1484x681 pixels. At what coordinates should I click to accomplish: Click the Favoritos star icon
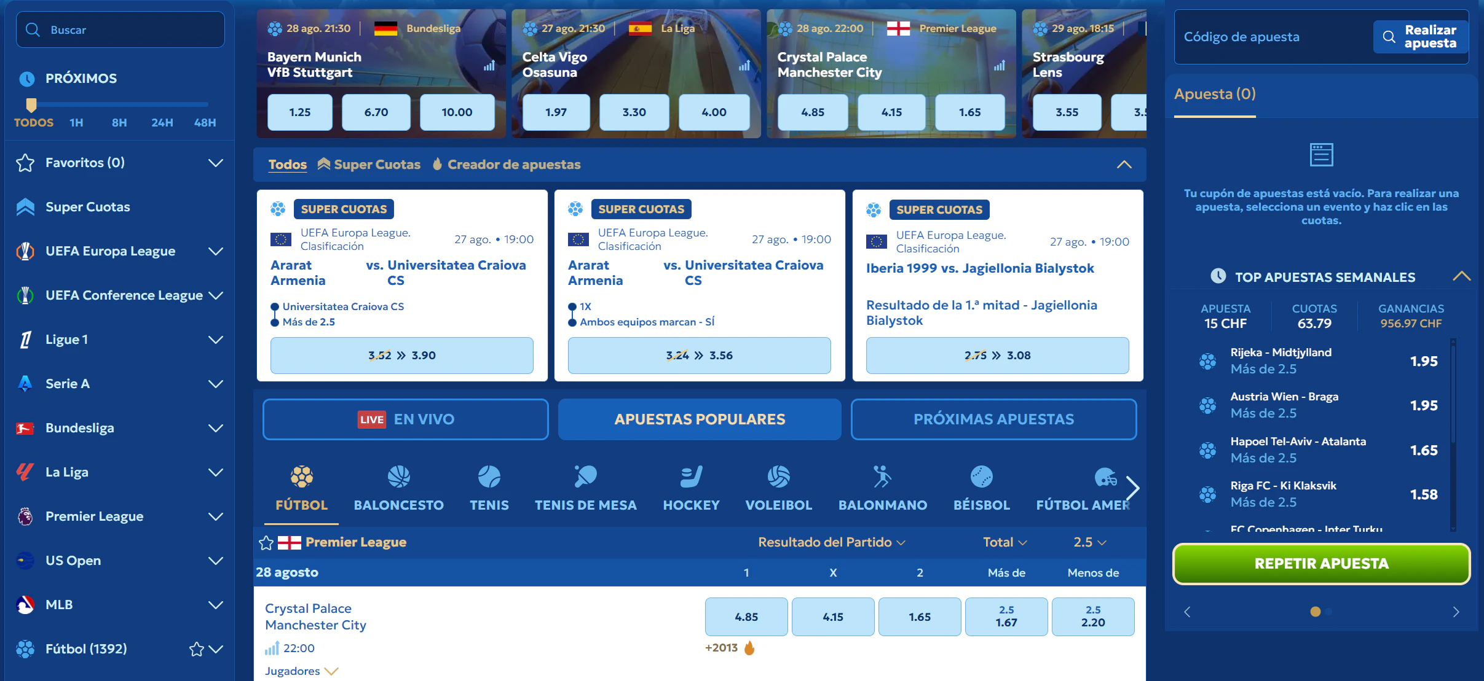point(25,163)
